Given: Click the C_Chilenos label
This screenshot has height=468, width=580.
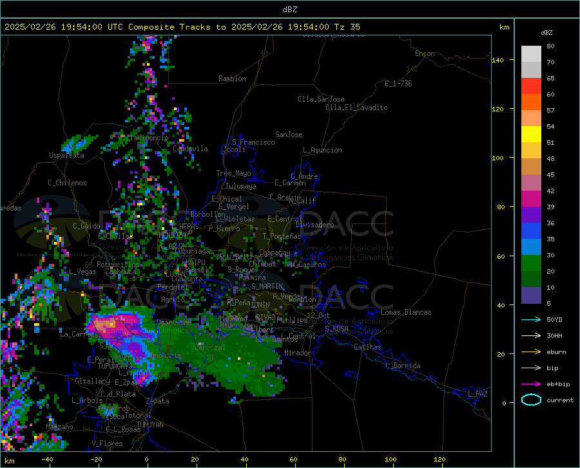Looking at the screenshot, I should 67,183.
